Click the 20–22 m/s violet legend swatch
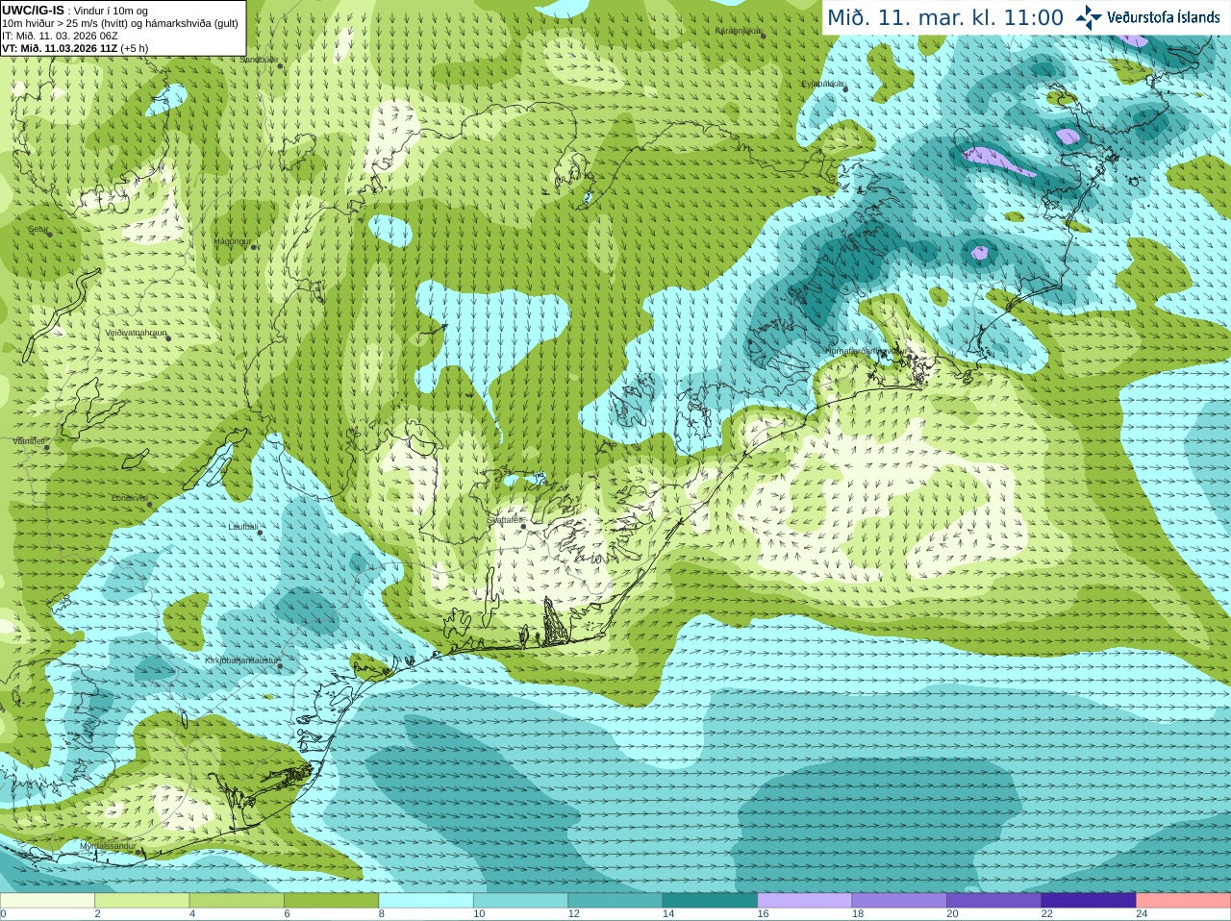1231x921 pixels. coord(994,901)
